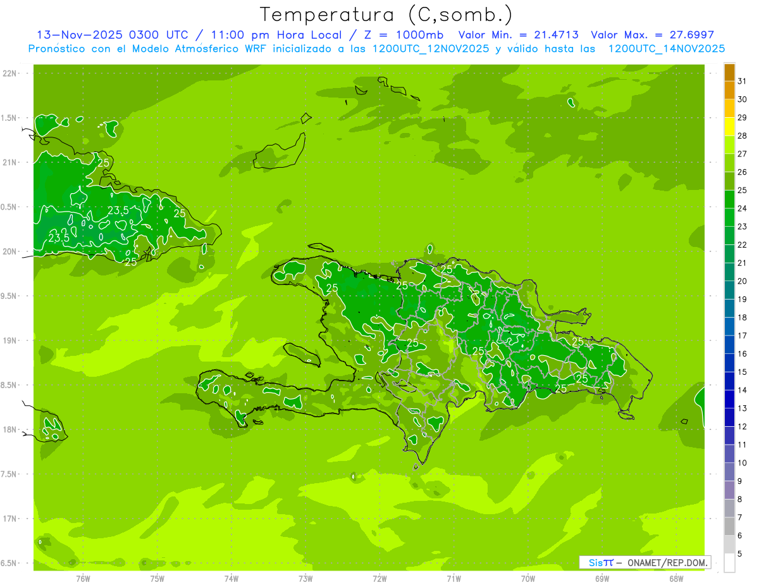Viewport: 759px width, 587px height.
Task: Pick the orange swatch between 30 and 31
Action: pos(729,90)
